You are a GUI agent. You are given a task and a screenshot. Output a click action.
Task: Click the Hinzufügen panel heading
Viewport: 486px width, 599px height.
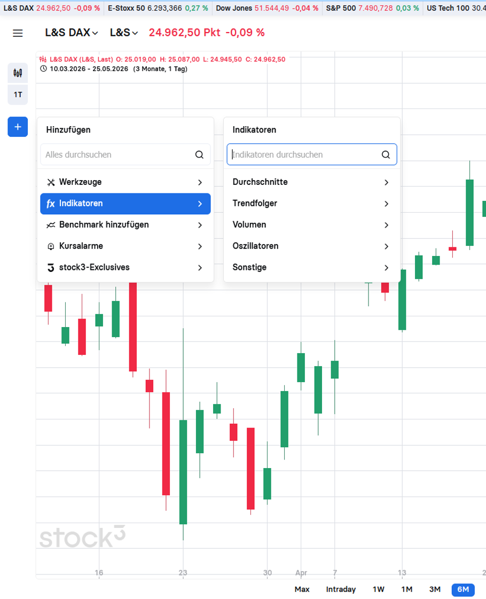tap(68, 130)
